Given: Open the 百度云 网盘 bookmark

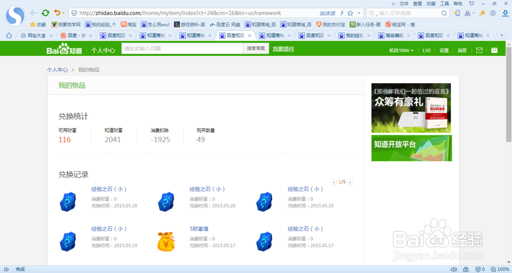Looking at the screenshot, I should coord(225,25).
